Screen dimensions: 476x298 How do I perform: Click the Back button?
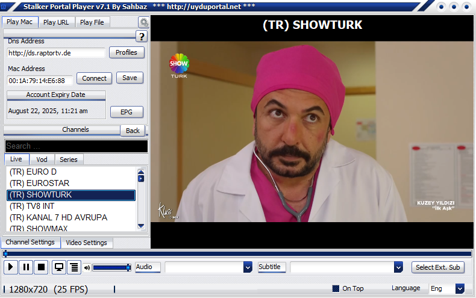coord(133,131)
